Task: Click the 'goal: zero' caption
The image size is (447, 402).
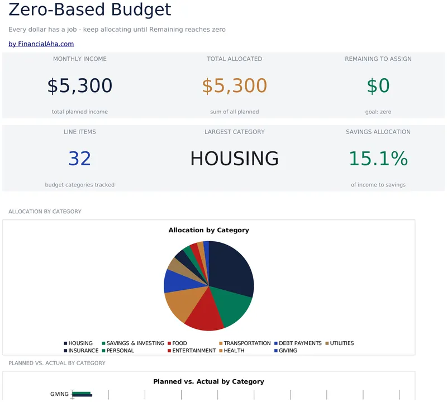Action: pos(378,112)
